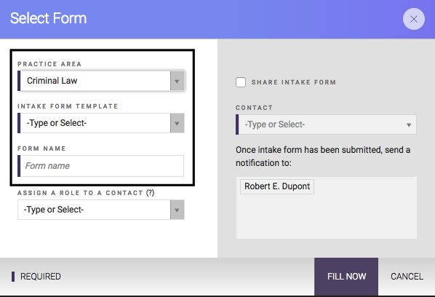Focus the Form name input field
Image resolution: width=435 pixels, height=297 pixels.
coord(100,166)
